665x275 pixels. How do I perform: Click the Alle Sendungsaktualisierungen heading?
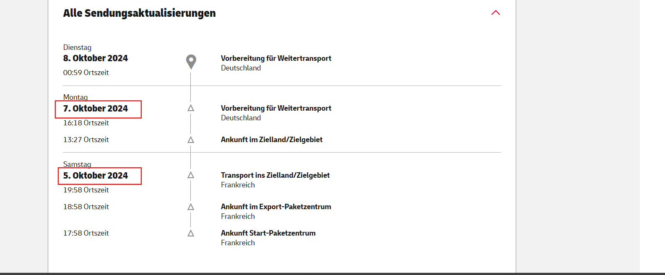pyautogui.click(x=139, y=13)
